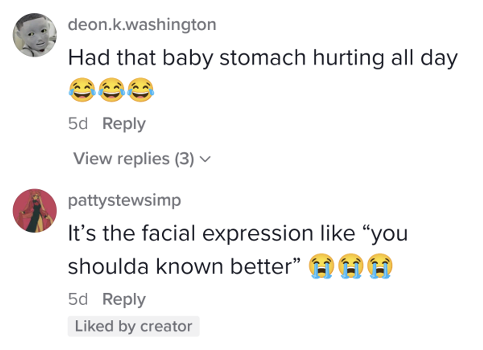
Task: Click the deon.k.washington username
Action: pos(142,24)
